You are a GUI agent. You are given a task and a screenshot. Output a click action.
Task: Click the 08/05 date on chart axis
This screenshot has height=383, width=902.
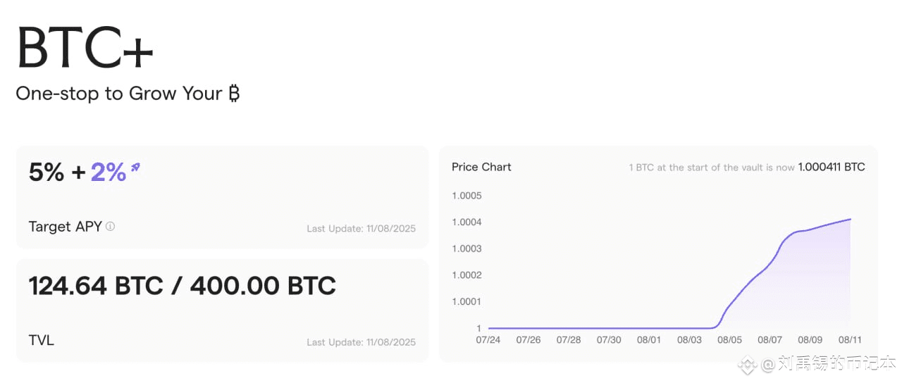729,340
